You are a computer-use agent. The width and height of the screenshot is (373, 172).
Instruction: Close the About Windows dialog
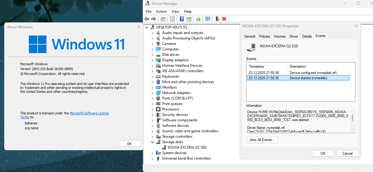(x=139, y=27)
